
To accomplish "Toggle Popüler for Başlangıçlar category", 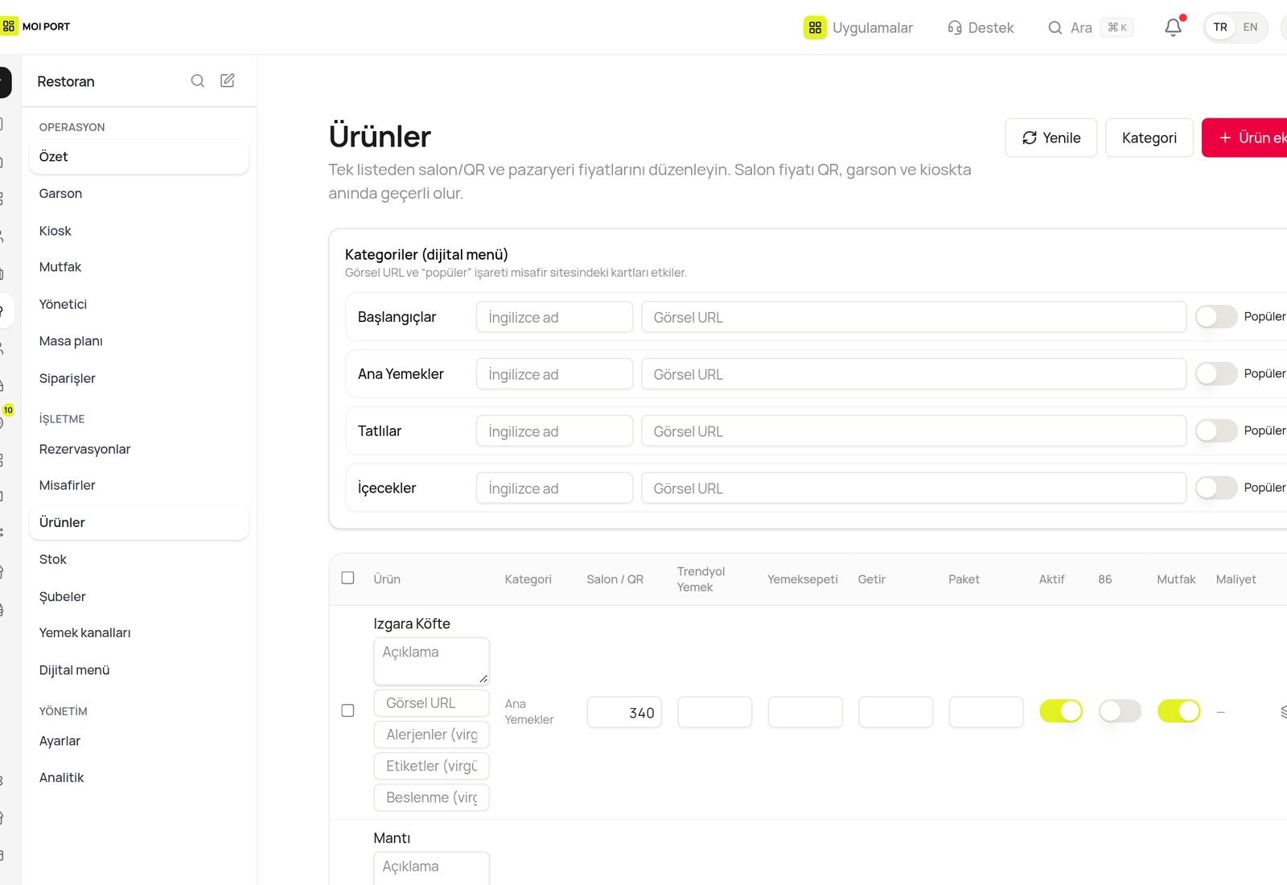I will (x=1215, y=316).
